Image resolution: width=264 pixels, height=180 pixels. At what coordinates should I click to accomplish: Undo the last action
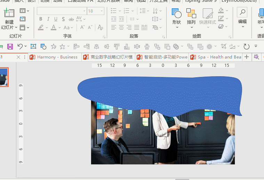[20, 46]
